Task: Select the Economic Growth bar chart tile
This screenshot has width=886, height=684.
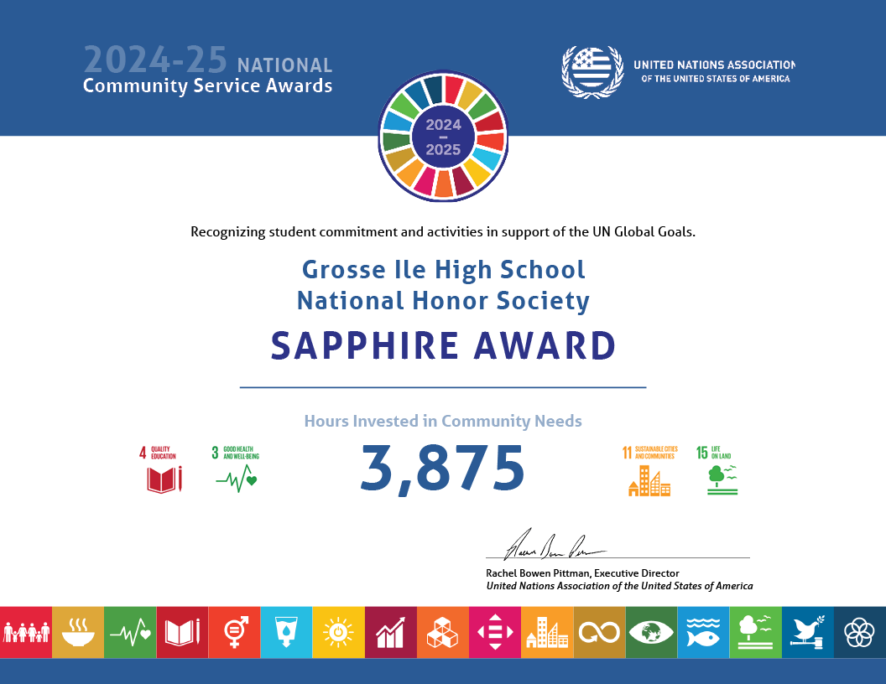Action: [391, 632]
